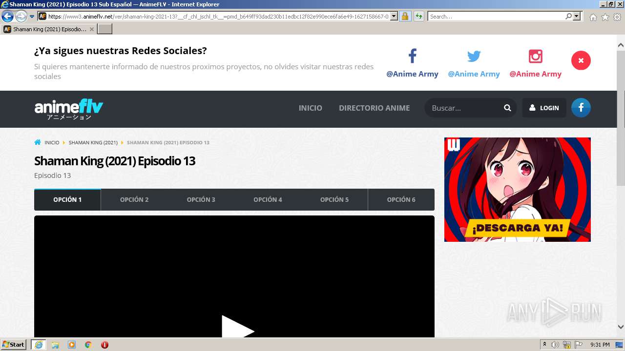Select the OPCIÓN 6 video tab
Viewport: 625px width, 351px height.
401,200
